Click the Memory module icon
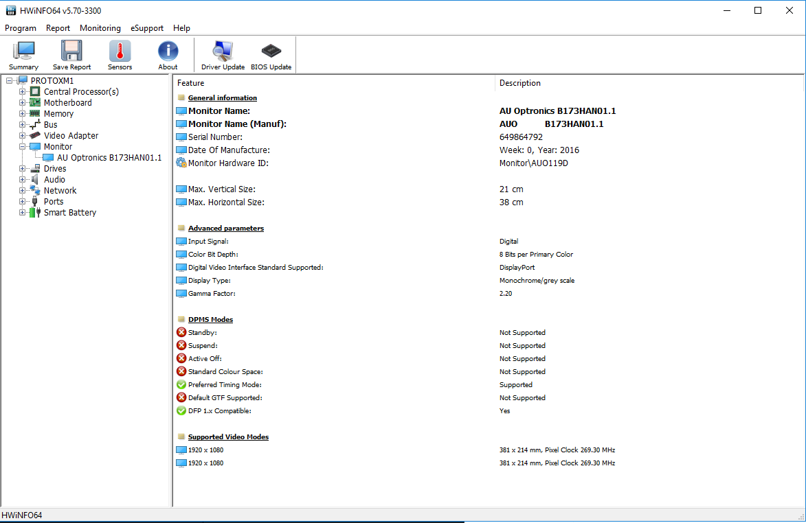The image size is (806, 523). pos(35,113)
